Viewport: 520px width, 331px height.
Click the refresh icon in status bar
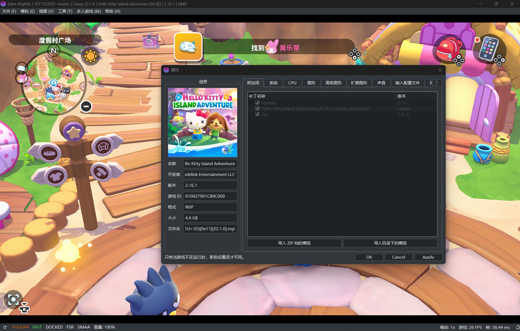point(5,327)
